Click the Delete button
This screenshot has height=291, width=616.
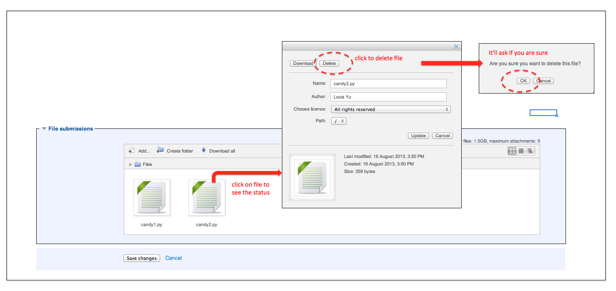[329, 63]
